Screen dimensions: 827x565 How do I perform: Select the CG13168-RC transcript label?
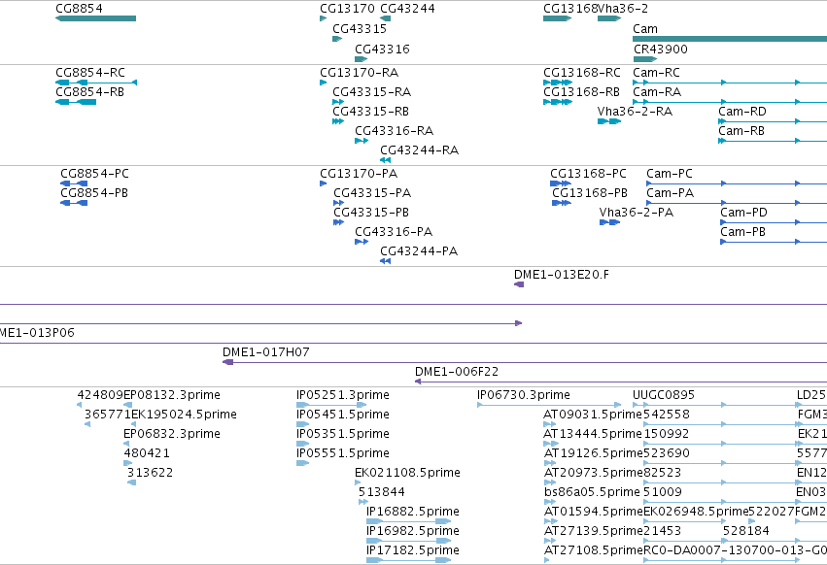(582, 72)
